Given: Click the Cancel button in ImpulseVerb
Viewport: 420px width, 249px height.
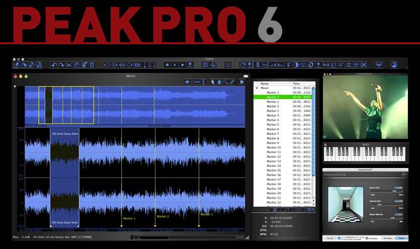Looking at the screenshot, I should [330, 238].
